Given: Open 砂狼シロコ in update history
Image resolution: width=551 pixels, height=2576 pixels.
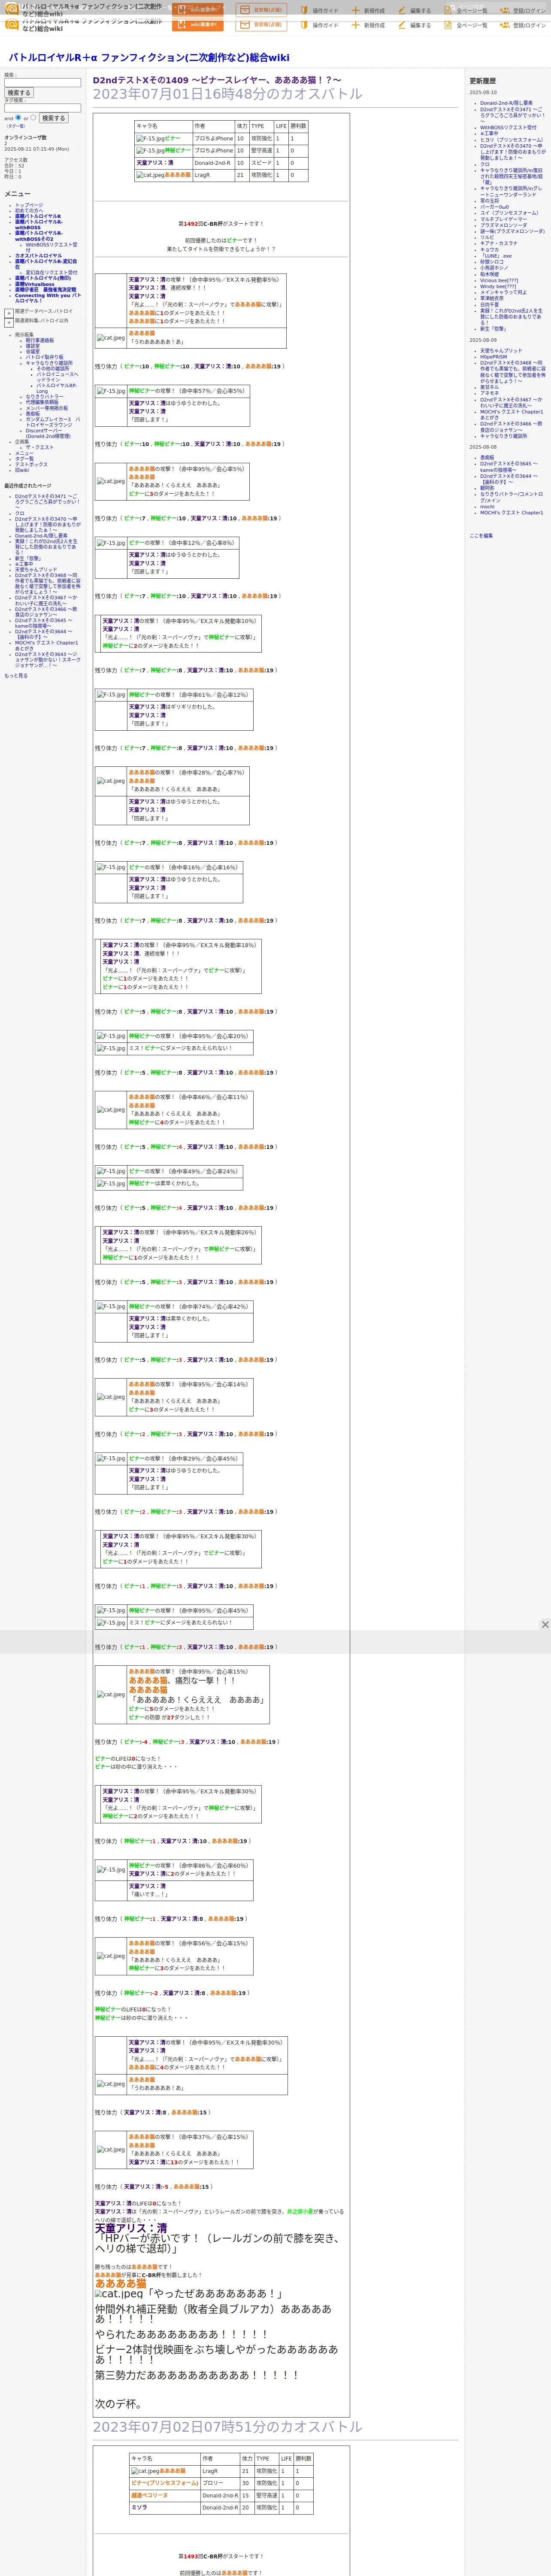Looking at the screenshot, I should pyautogui.click(x=492, y=262).
